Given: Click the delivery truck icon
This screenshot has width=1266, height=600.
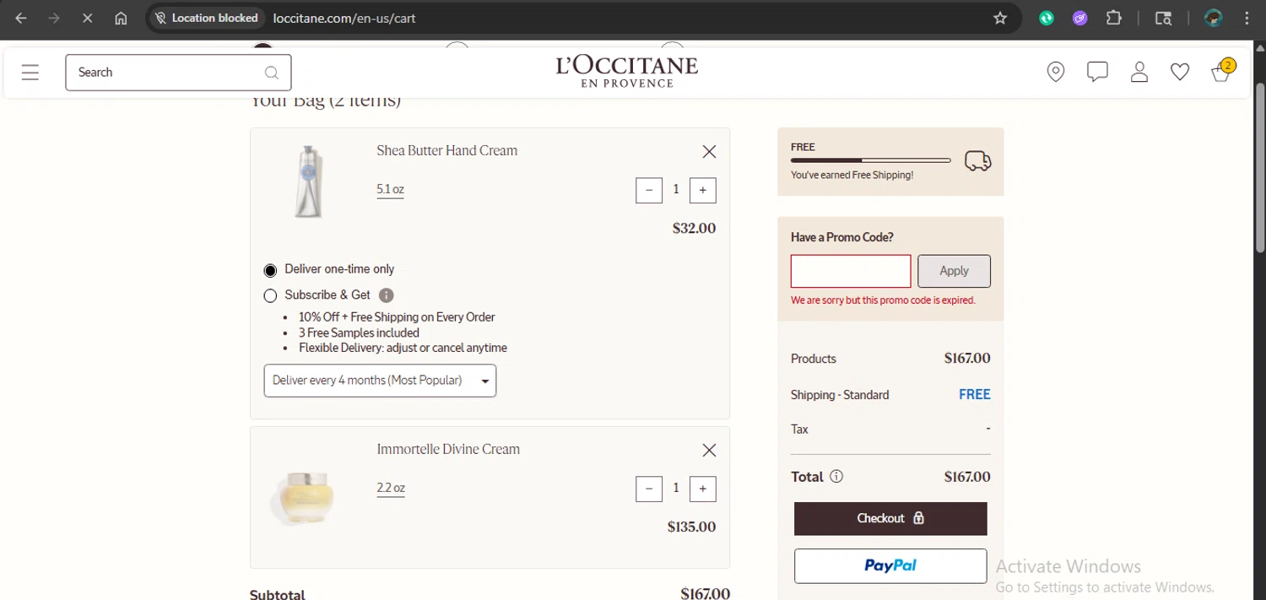Looking at the screenshot, I should pyautogui.click(x=978, y=160).
